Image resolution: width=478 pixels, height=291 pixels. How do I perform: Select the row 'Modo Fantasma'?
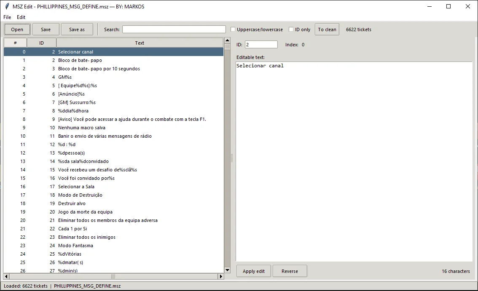pos(113,246)
